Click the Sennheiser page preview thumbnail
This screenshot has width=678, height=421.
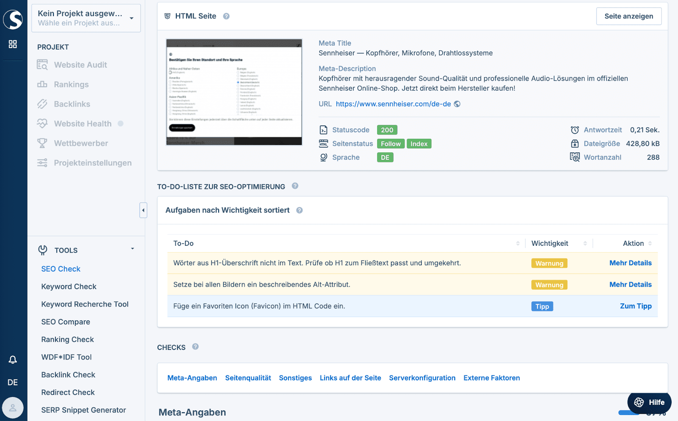(x=234, y=92)
